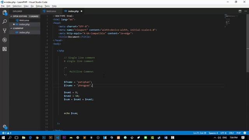Select Welcome under Open Editors
This screenshot has height=140, width=249.
tap(25, 20)
